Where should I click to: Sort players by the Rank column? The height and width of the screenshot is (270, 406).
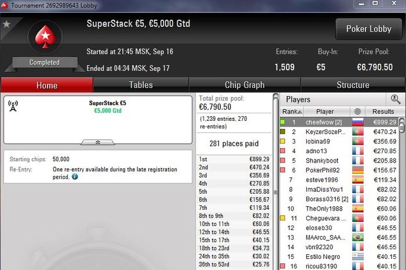tap(292, 112)
